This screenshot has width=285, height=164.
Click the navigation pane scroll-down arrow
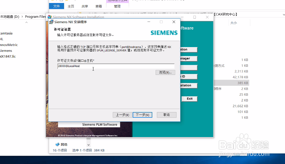click(x=89, y=145)
